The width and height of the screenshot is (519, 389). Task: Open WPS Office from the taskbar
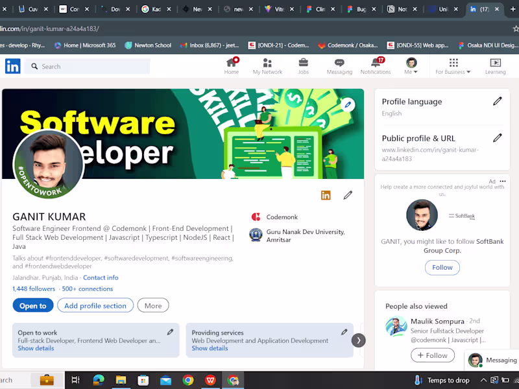point(210,380)
